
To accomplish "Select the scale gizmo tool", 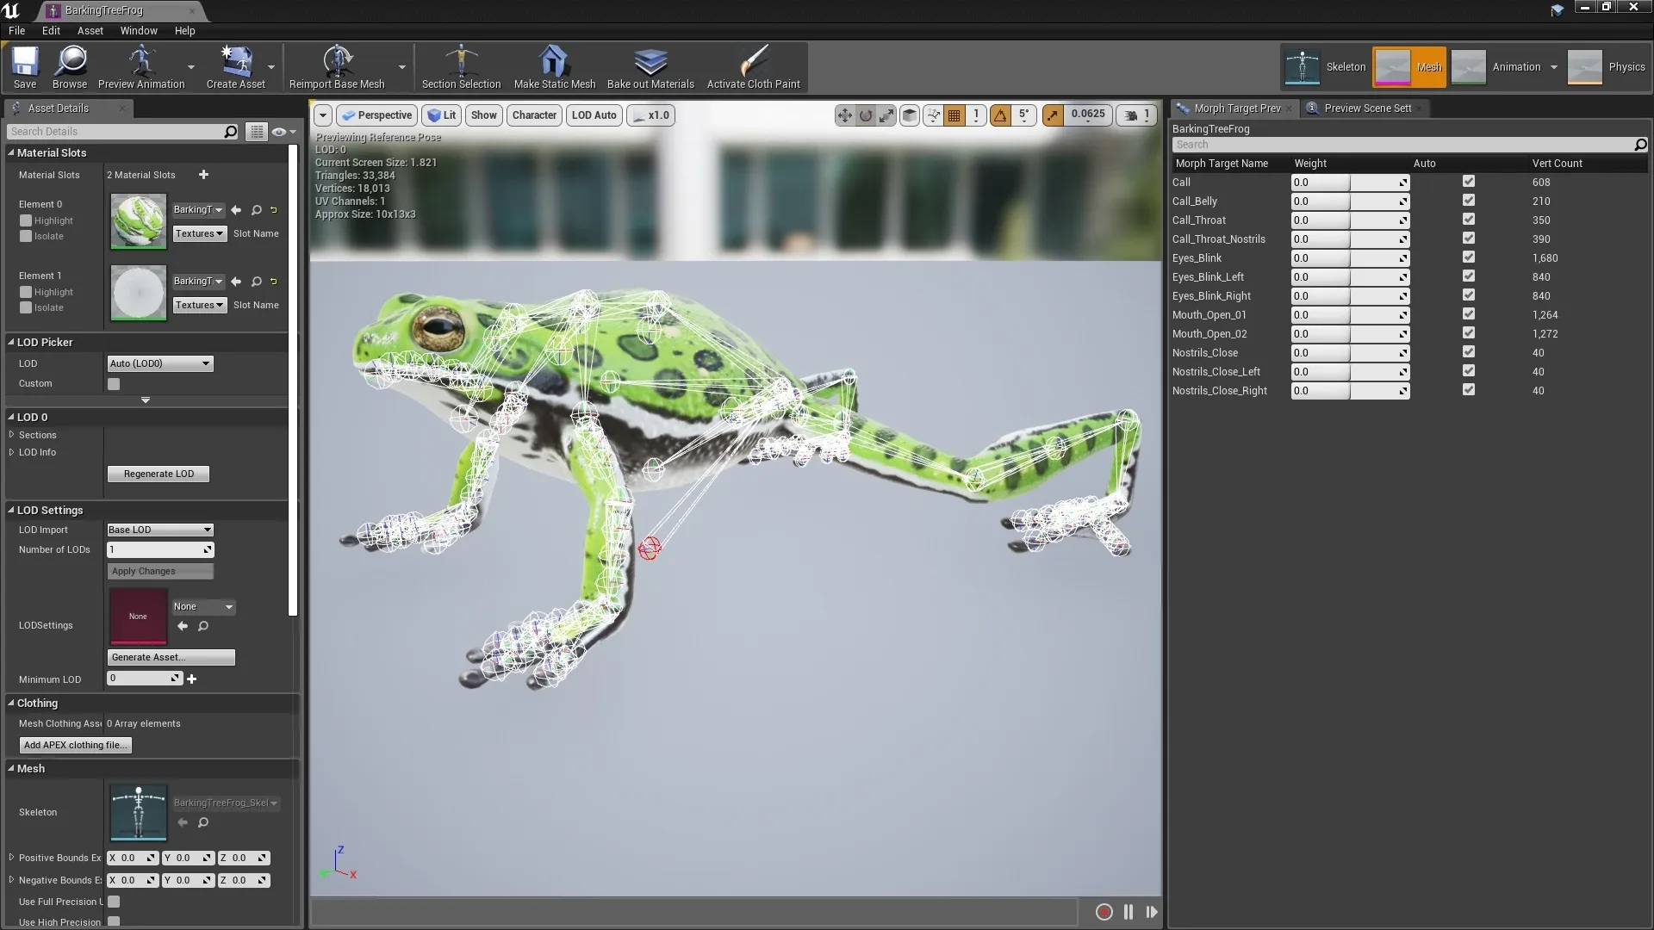I will pos(886,115).
